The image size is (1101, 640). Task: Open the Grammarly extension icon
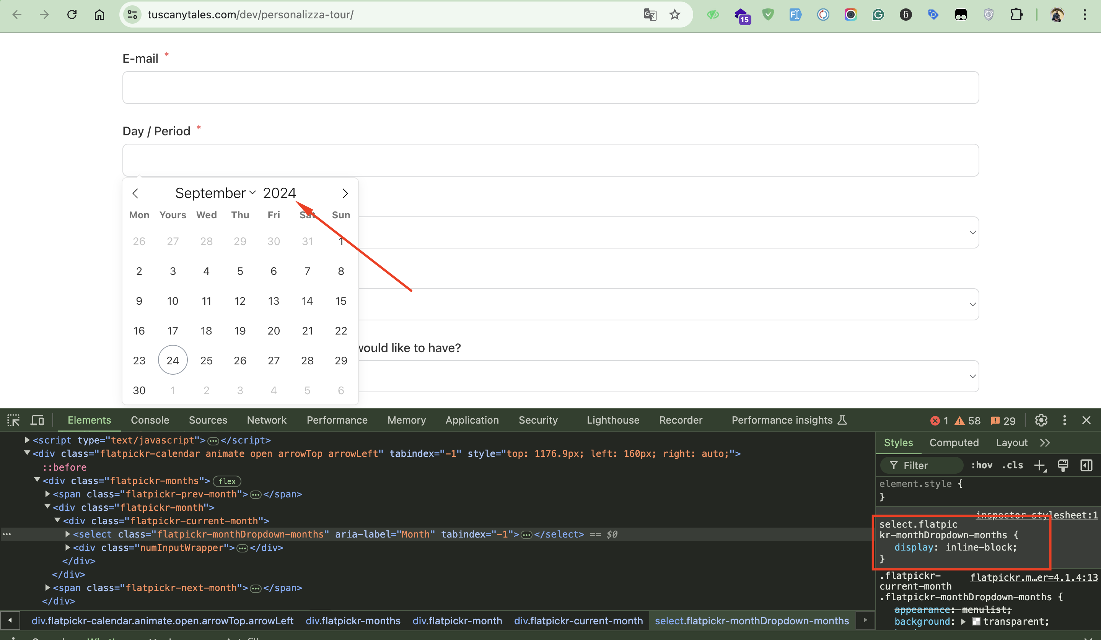click(878, 15)
